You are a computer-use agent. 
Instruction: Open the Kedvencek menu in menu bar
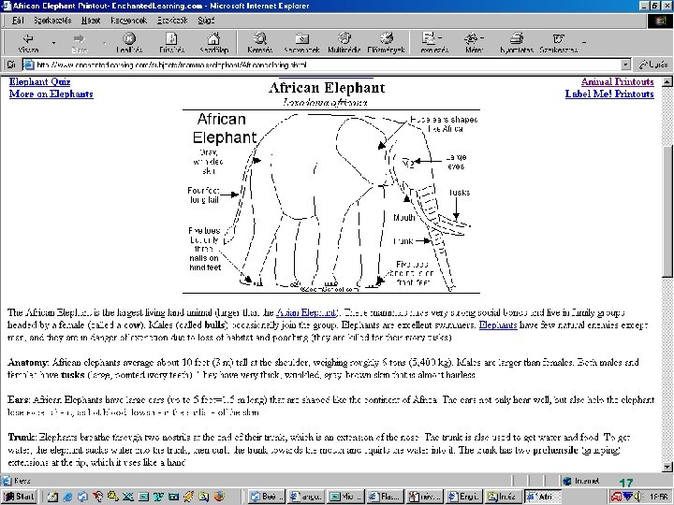128,21
